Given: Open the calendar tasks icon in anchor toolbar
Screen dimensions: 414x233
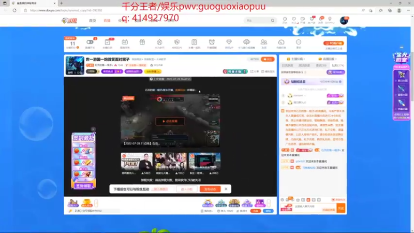Looking at the screenshot, I should click(125, 42).
